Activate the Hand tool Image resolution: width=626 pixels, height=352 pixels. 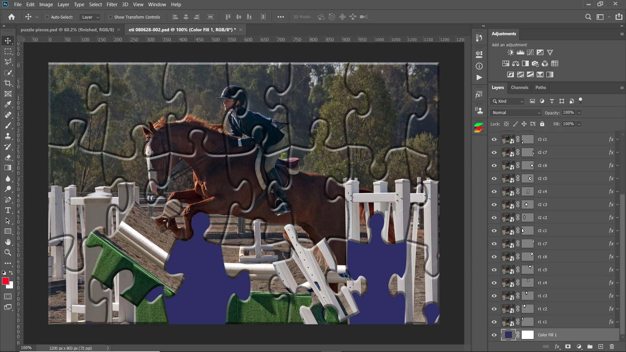click(x=8, y=242)
